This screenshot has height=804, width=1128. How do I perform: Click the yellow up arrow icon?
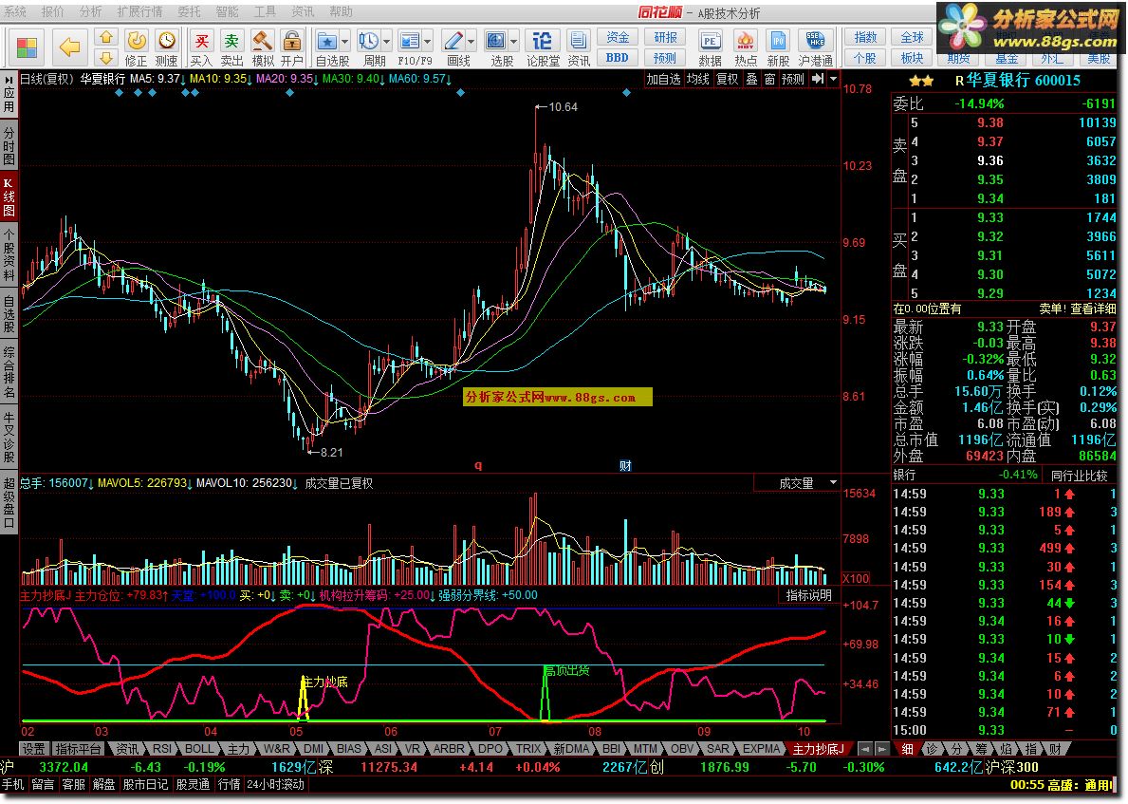(x=106, y=37)
